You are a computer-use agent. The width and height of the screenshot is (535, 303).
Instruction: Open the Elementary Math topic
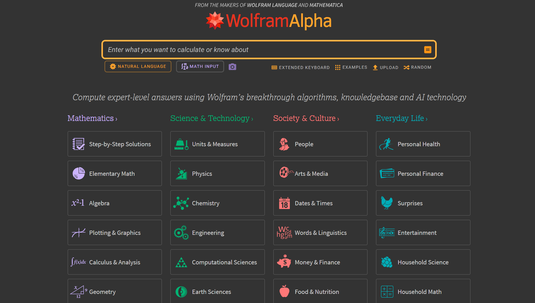[x=115, y=174]
